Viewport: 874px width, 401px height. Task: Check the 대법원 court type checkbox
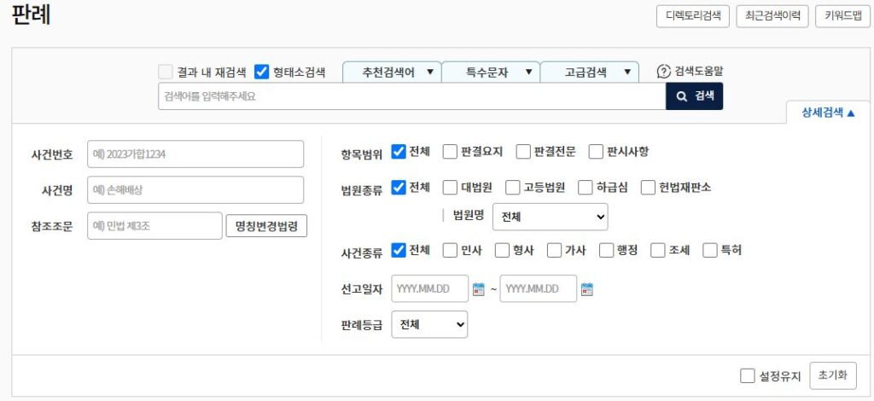pos(450,187)
